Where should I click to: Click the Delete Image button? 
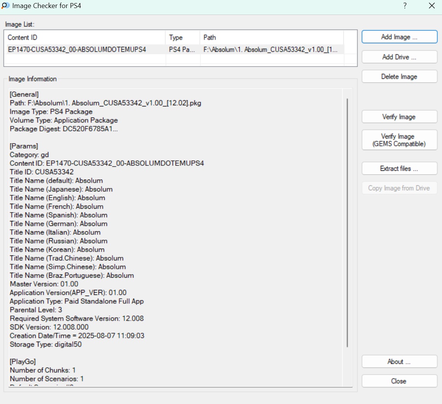pyautogui.click(x=399, y=77)
